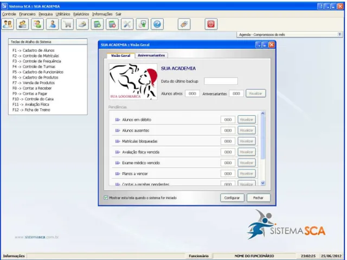Open the Financeiro menu
The width and height of the screenshot is (347, 260).
pos(27,14)
